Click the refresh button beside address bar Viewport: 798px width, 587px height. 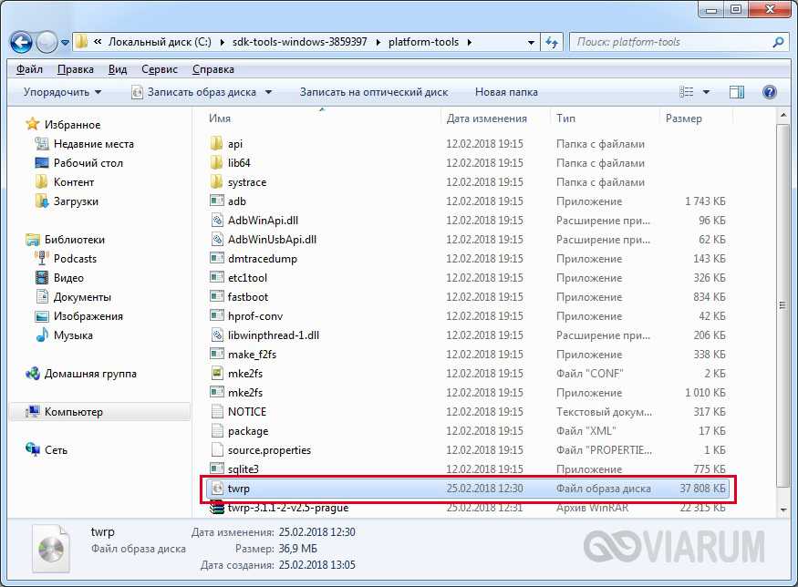coord(552,42)
